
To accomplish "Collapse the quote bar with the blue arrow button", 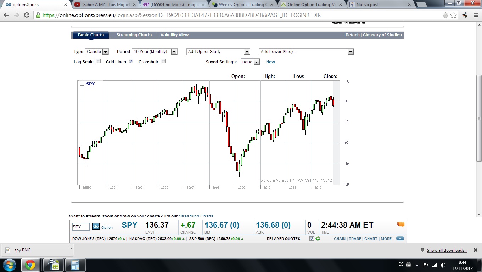I will [400, 239].
